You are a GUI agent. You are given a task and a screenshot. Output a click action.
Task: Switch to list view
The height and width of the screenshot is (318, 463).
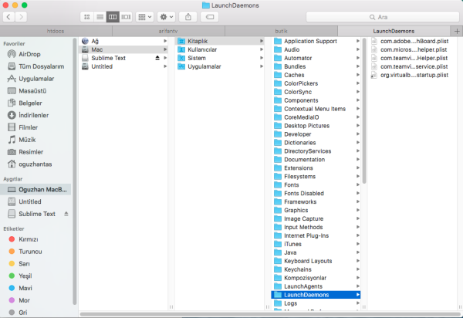pos(100,17)
